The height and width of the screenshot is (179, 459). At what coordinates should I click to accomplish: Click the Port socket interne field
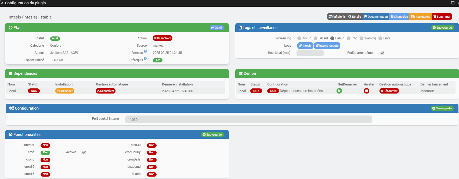249,120
